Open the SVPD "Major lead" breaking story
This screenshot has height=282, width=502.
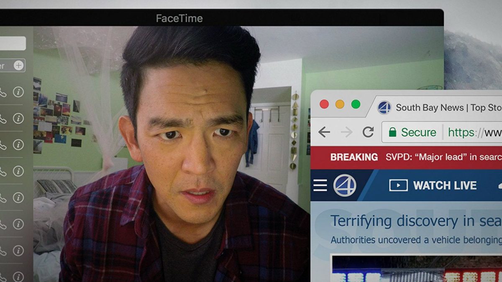tap(443, 157)
